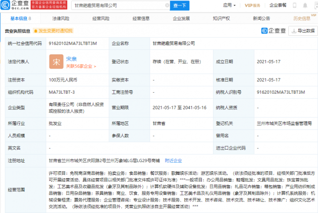Select registered capital 100万元人民币
This screenshot has width=318, height=213.
(63, 80)
